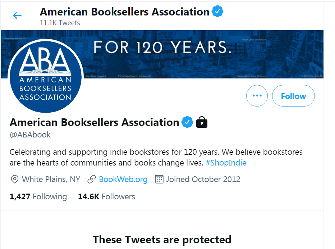Follow American Booksellers Association

click(293, 96)
